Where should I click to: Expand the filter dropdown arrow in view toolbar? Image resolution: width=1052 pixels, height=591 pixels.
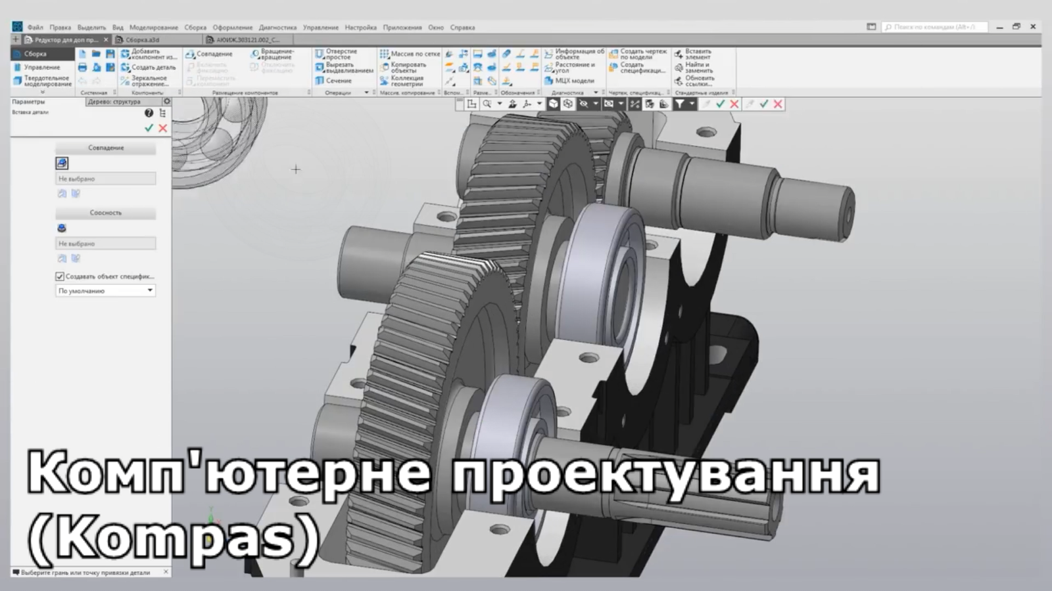pos(692,104)
